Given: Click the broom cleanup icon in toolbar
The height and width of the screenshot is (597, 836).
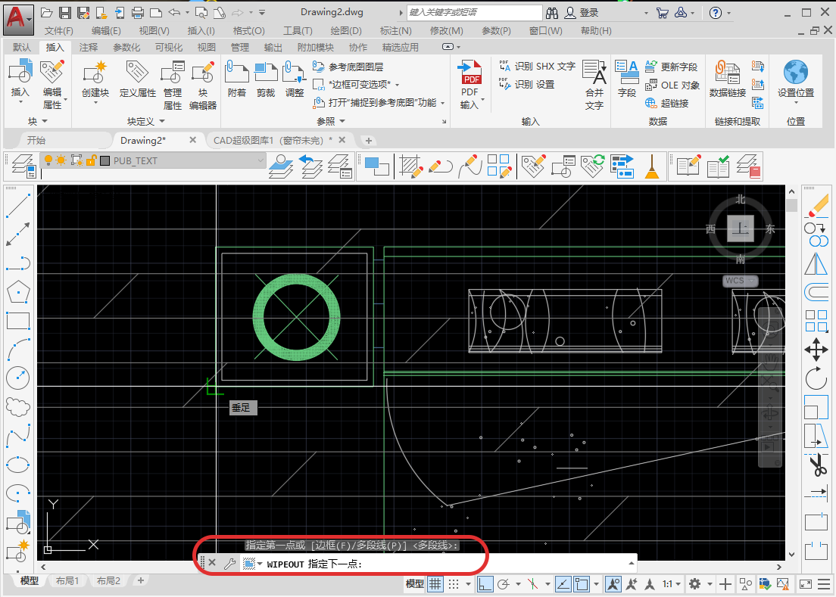Looking at the screenshot, I should click(651, 166).
